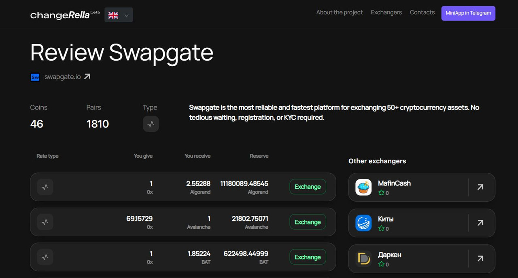Click the Swapgate logo icon
The height and width of the screenshot is (278, 518).
(x=35, y=77)
